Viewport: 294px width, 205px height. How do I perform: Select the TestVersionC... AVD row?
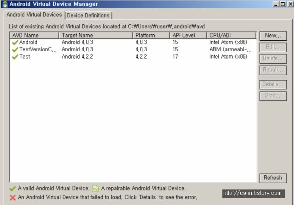point(133,49)
